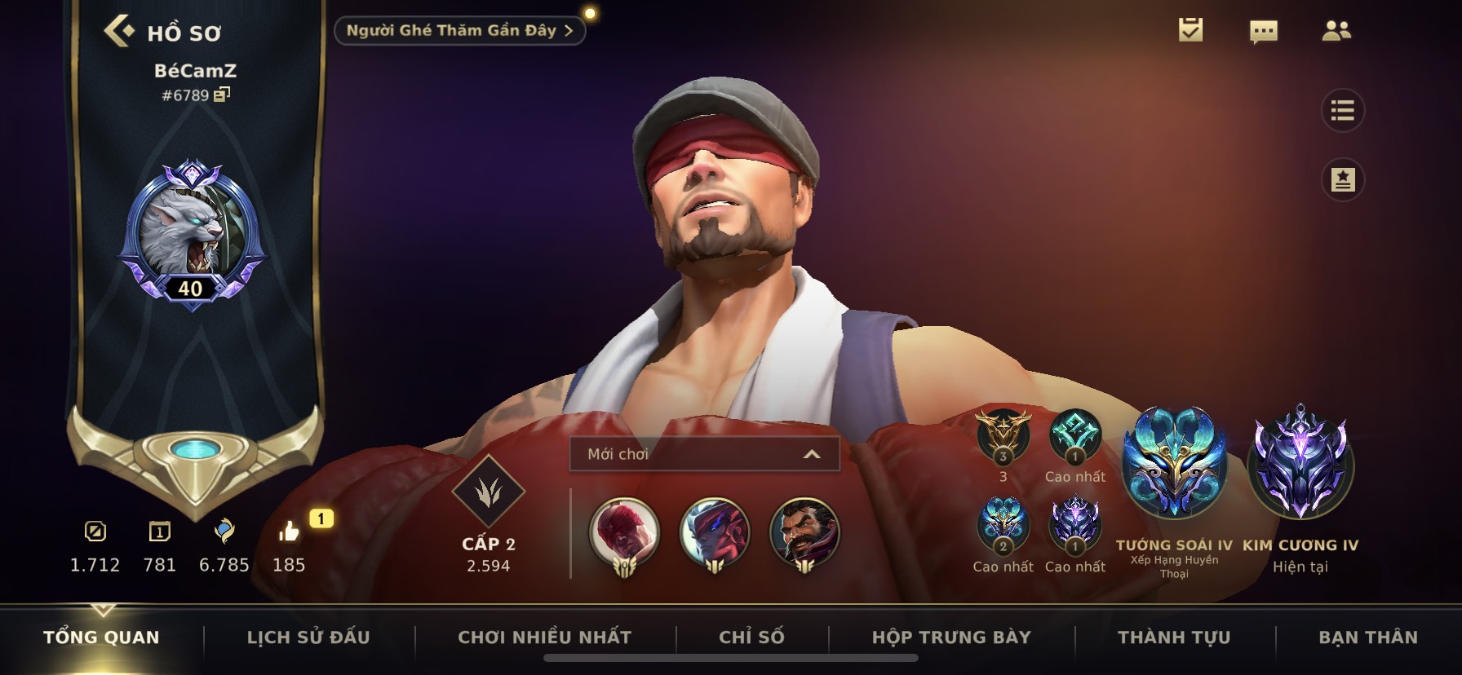Switch to Lịch Sử Đấu tab
This screenshot has height=675, width=1462.
308,637
